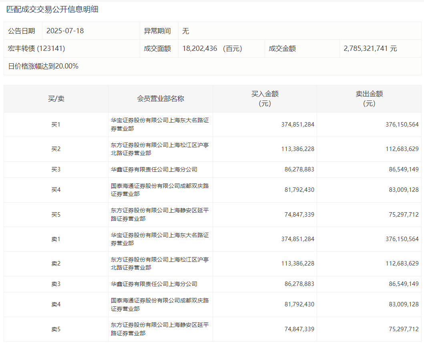Open 东方证券 松江区 branch in the 买2 row
The image size is (424, 346).
click(159, 149)
